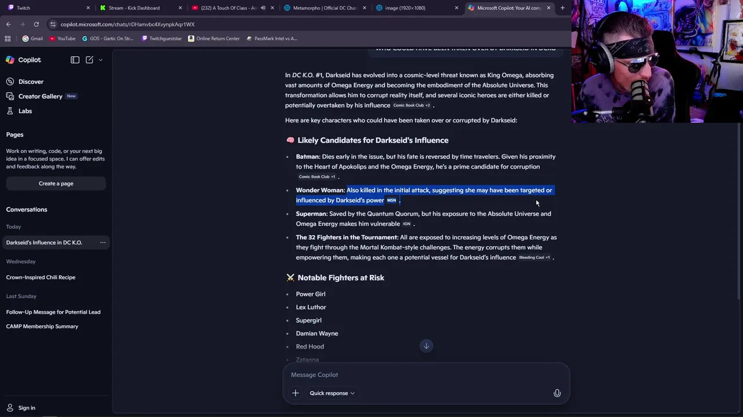Click the Message Copilot input field
This screenshot has height=417, width=743.
(x=426, y=375)
